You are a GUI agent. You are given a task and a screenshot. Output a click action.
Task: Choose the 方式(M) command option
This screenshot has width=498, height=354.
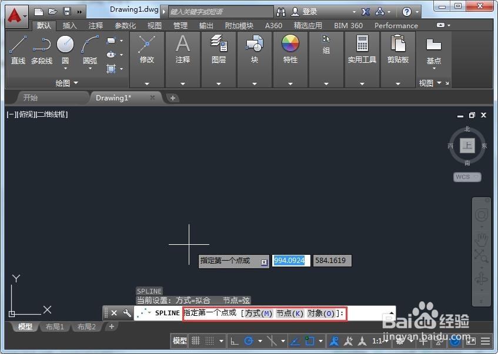coord(259,313)
